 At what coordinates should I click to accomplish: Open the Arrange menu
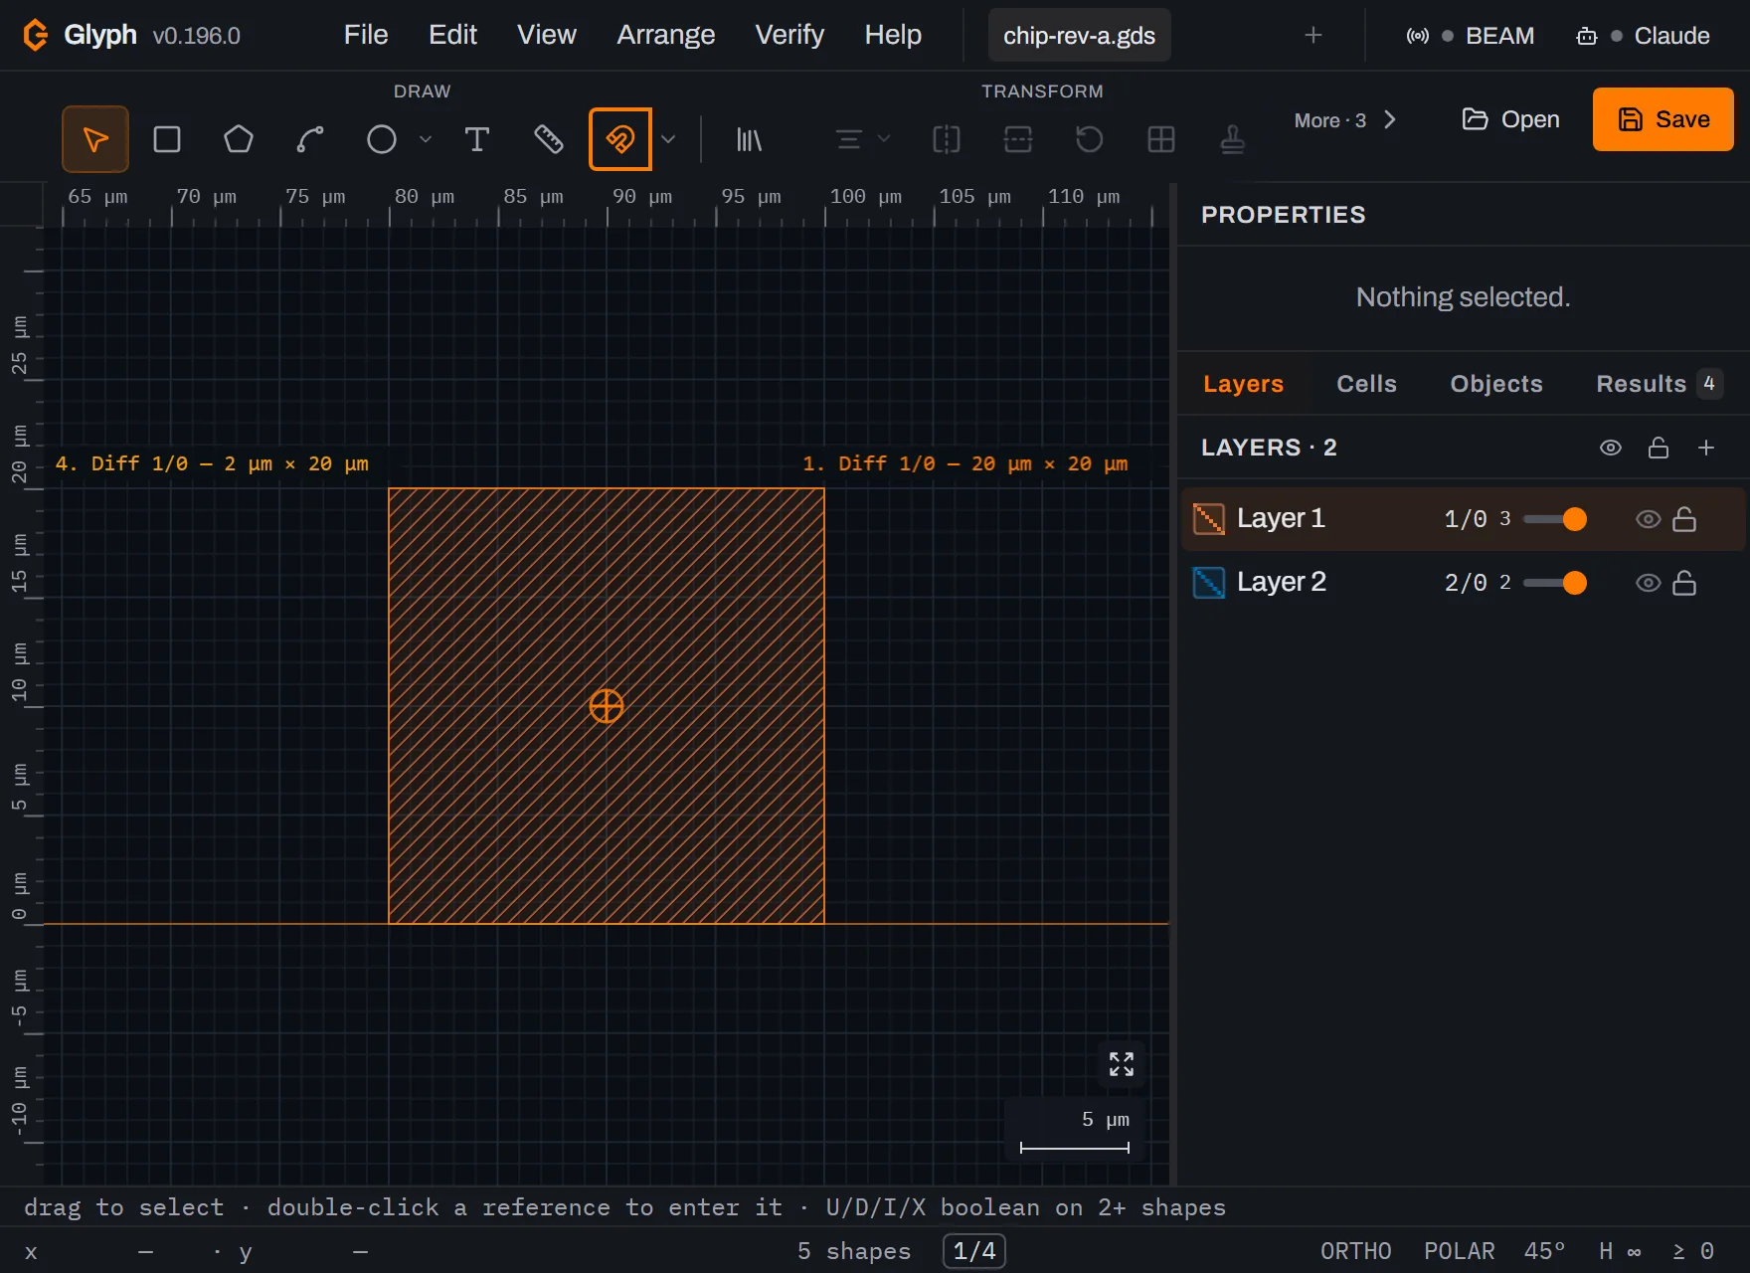[666, 35]
